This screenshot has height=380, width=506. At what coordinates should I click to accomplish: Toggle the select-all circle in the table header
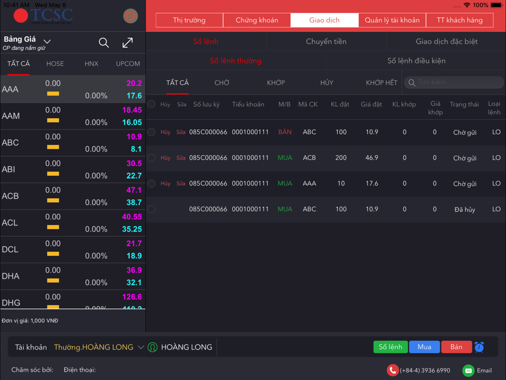[151, 104]
